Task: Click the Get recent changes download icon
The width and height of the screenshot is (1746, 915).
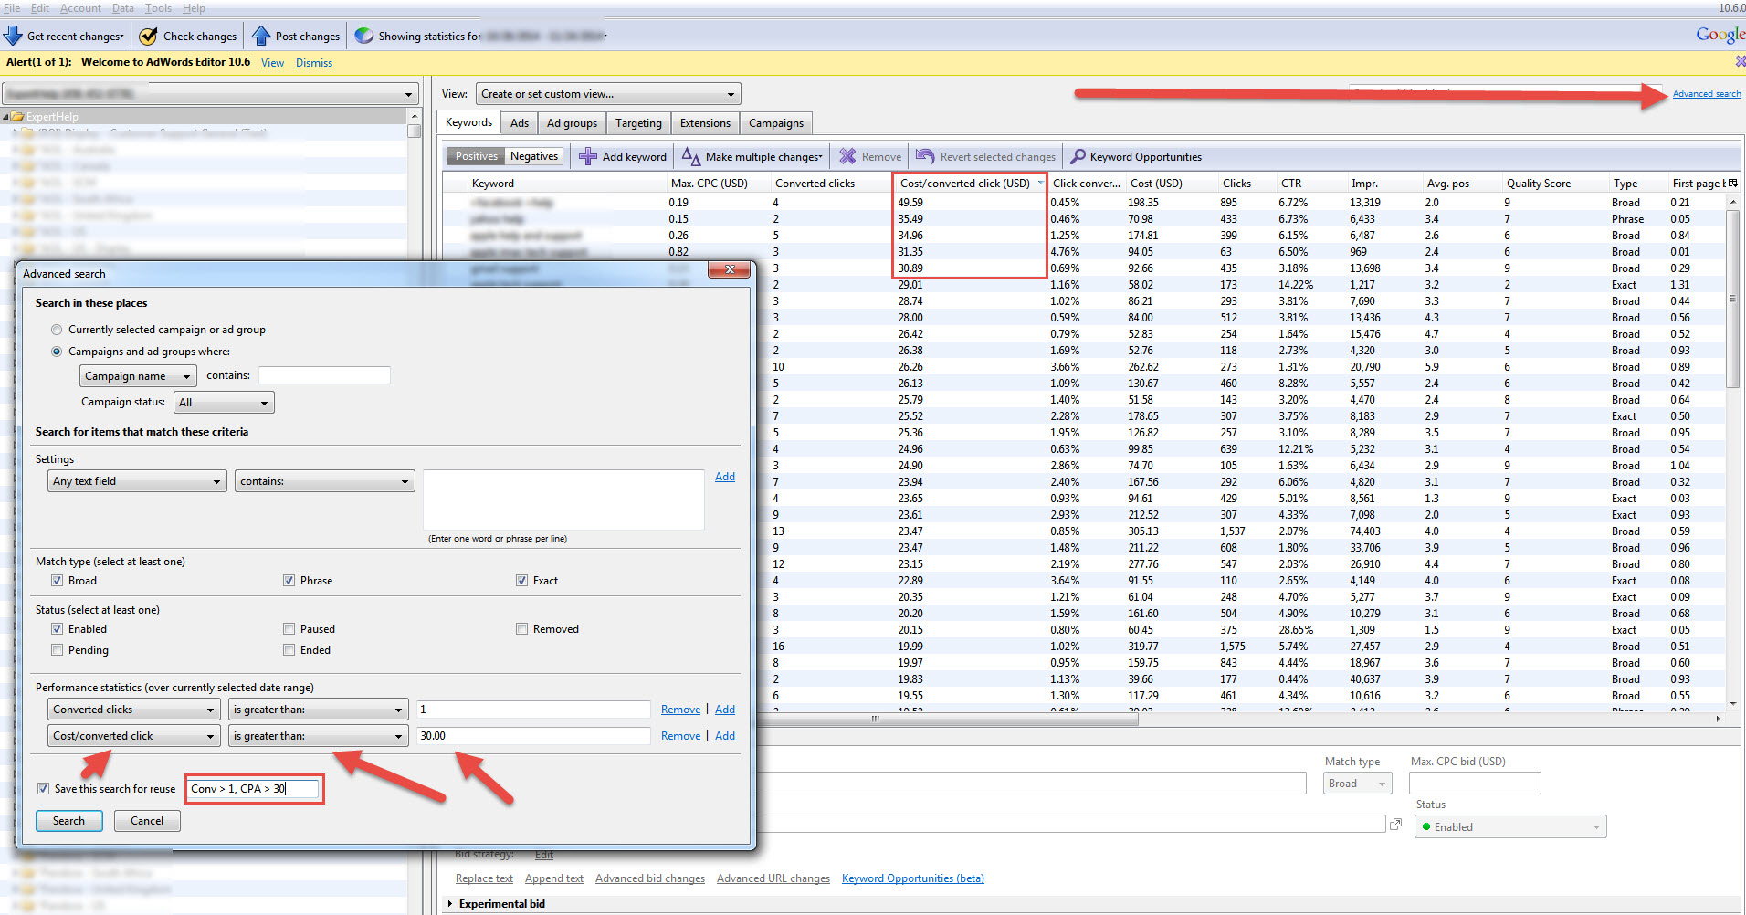Action: pyautogui.click(x=14, y=36)
